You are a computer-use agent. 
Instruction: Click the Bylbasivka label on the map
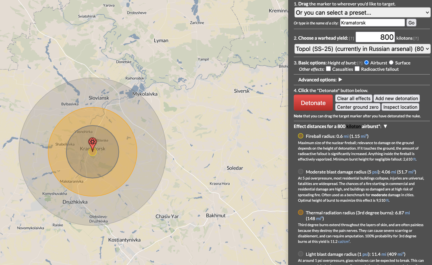pyautogui.click(x=70, y=104)
